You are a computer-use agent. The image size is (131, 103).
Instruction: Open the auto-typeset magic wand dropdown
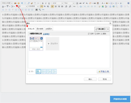click(92, 3)
